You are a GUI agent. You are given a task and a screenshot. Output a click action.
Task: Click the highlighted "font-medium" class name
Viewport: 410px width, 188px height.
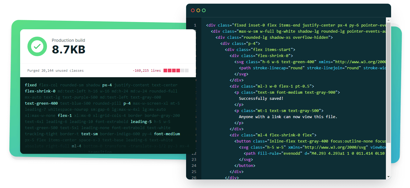(167, 134)
